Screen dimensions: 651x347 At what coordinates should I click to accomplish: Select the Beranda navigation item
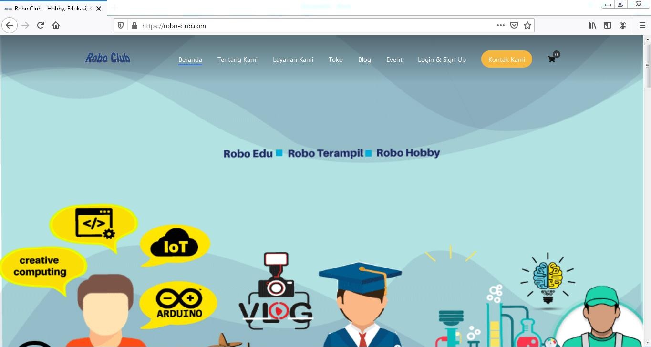(x=190, y=59)
